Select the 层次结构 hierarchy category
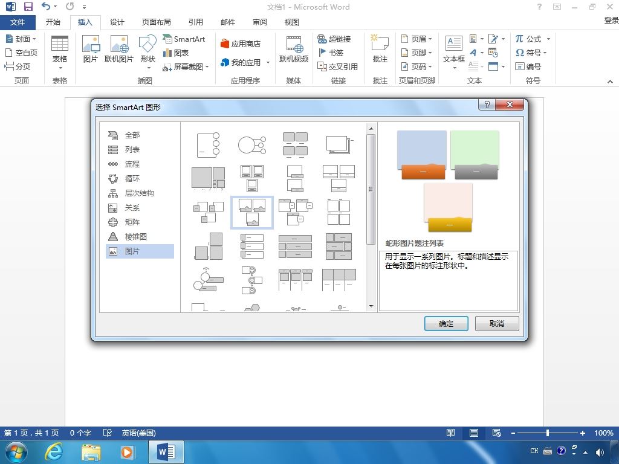Screen dimensions: 619x464 140,193
